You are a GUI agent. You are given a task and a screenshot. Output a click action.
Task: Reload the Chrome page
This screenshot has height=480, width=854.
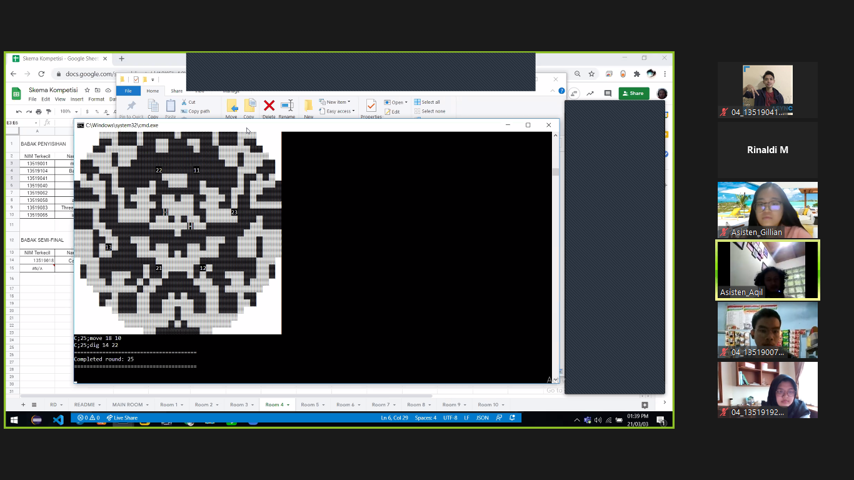[41, 74]
